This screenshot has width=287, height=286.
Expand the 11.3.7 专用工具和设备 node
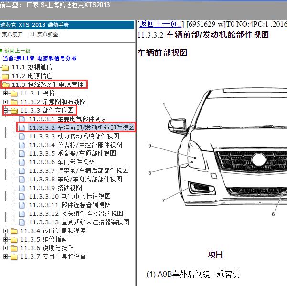(x=5, y=256)
